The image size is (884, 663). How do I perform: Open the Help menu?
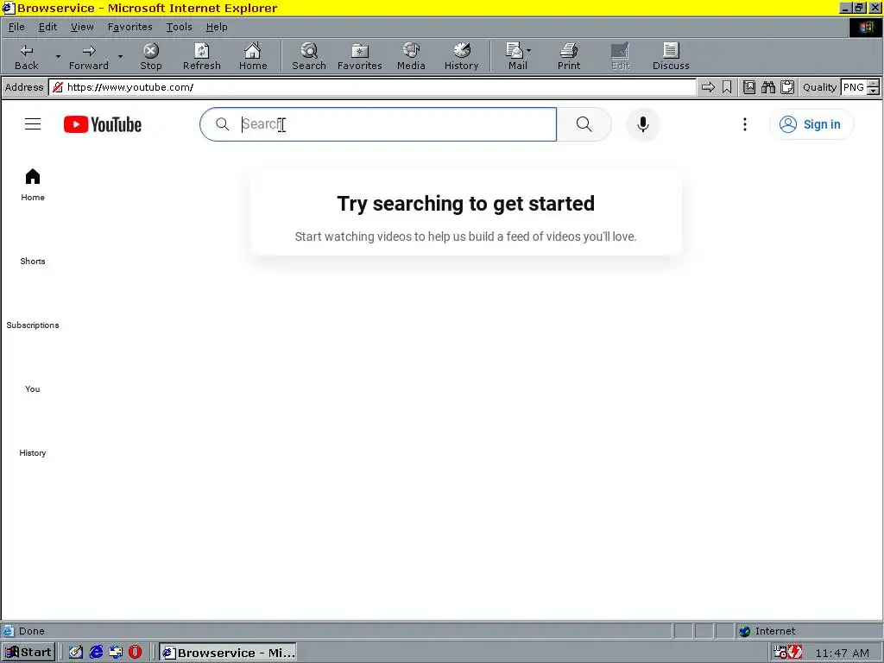coord(217,27)
